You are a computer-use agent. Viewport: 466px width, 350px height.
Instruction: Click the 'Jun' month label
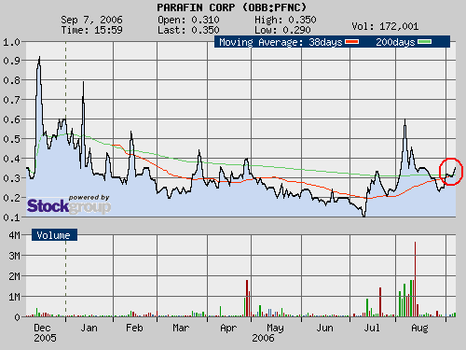pos(324,328)
